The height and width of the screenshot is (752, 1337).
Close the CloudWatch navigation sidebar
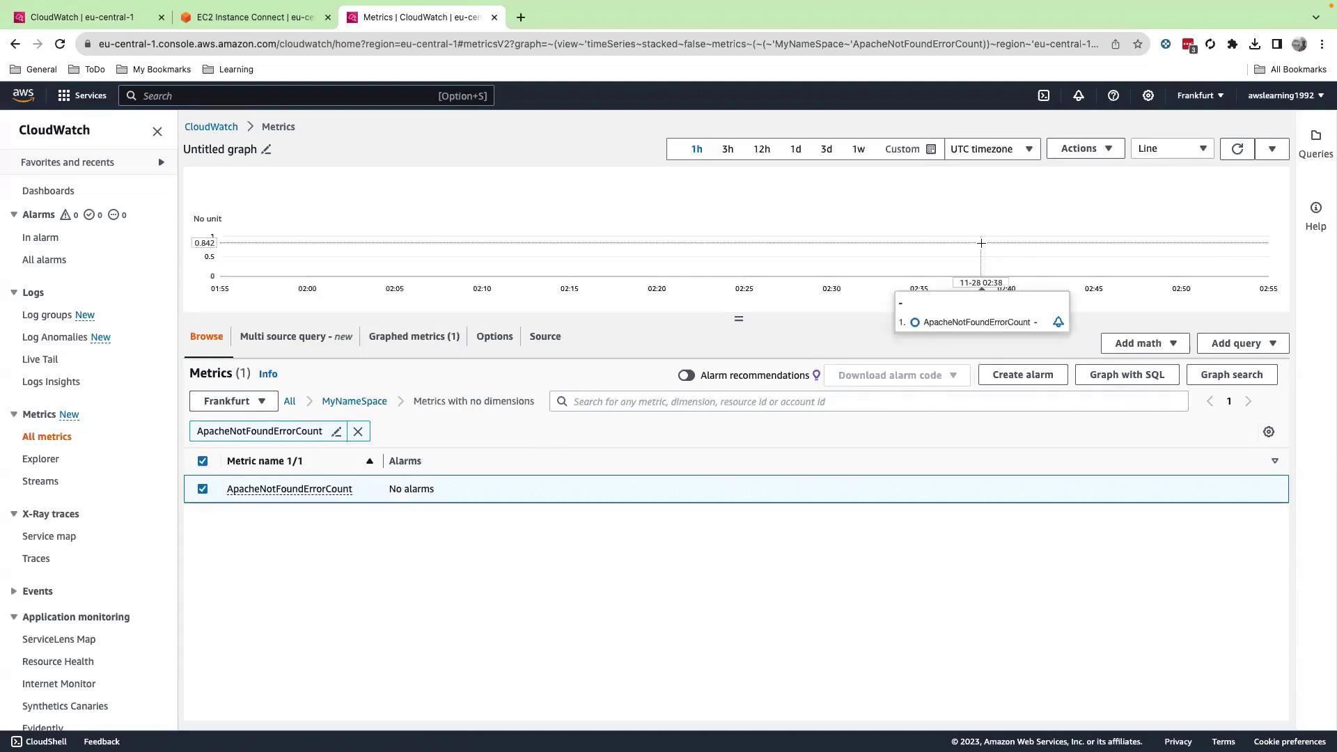tap(157, 132)
